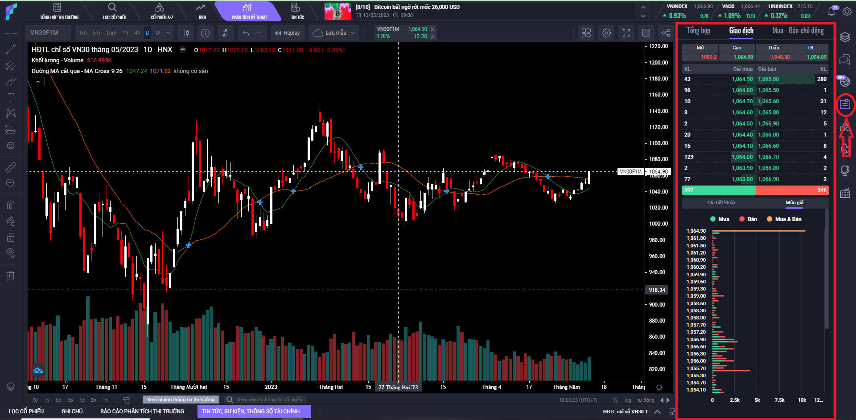Screen dimensions: 856x420
Task: Open the Lưu mẫu template dropdown
Action: coord(334,33)
